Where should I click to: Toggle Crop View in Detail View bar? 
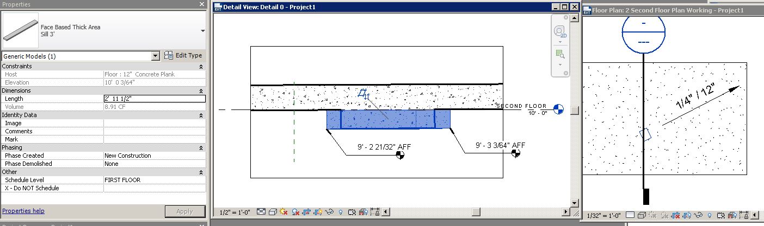click(x=306, y=212)
